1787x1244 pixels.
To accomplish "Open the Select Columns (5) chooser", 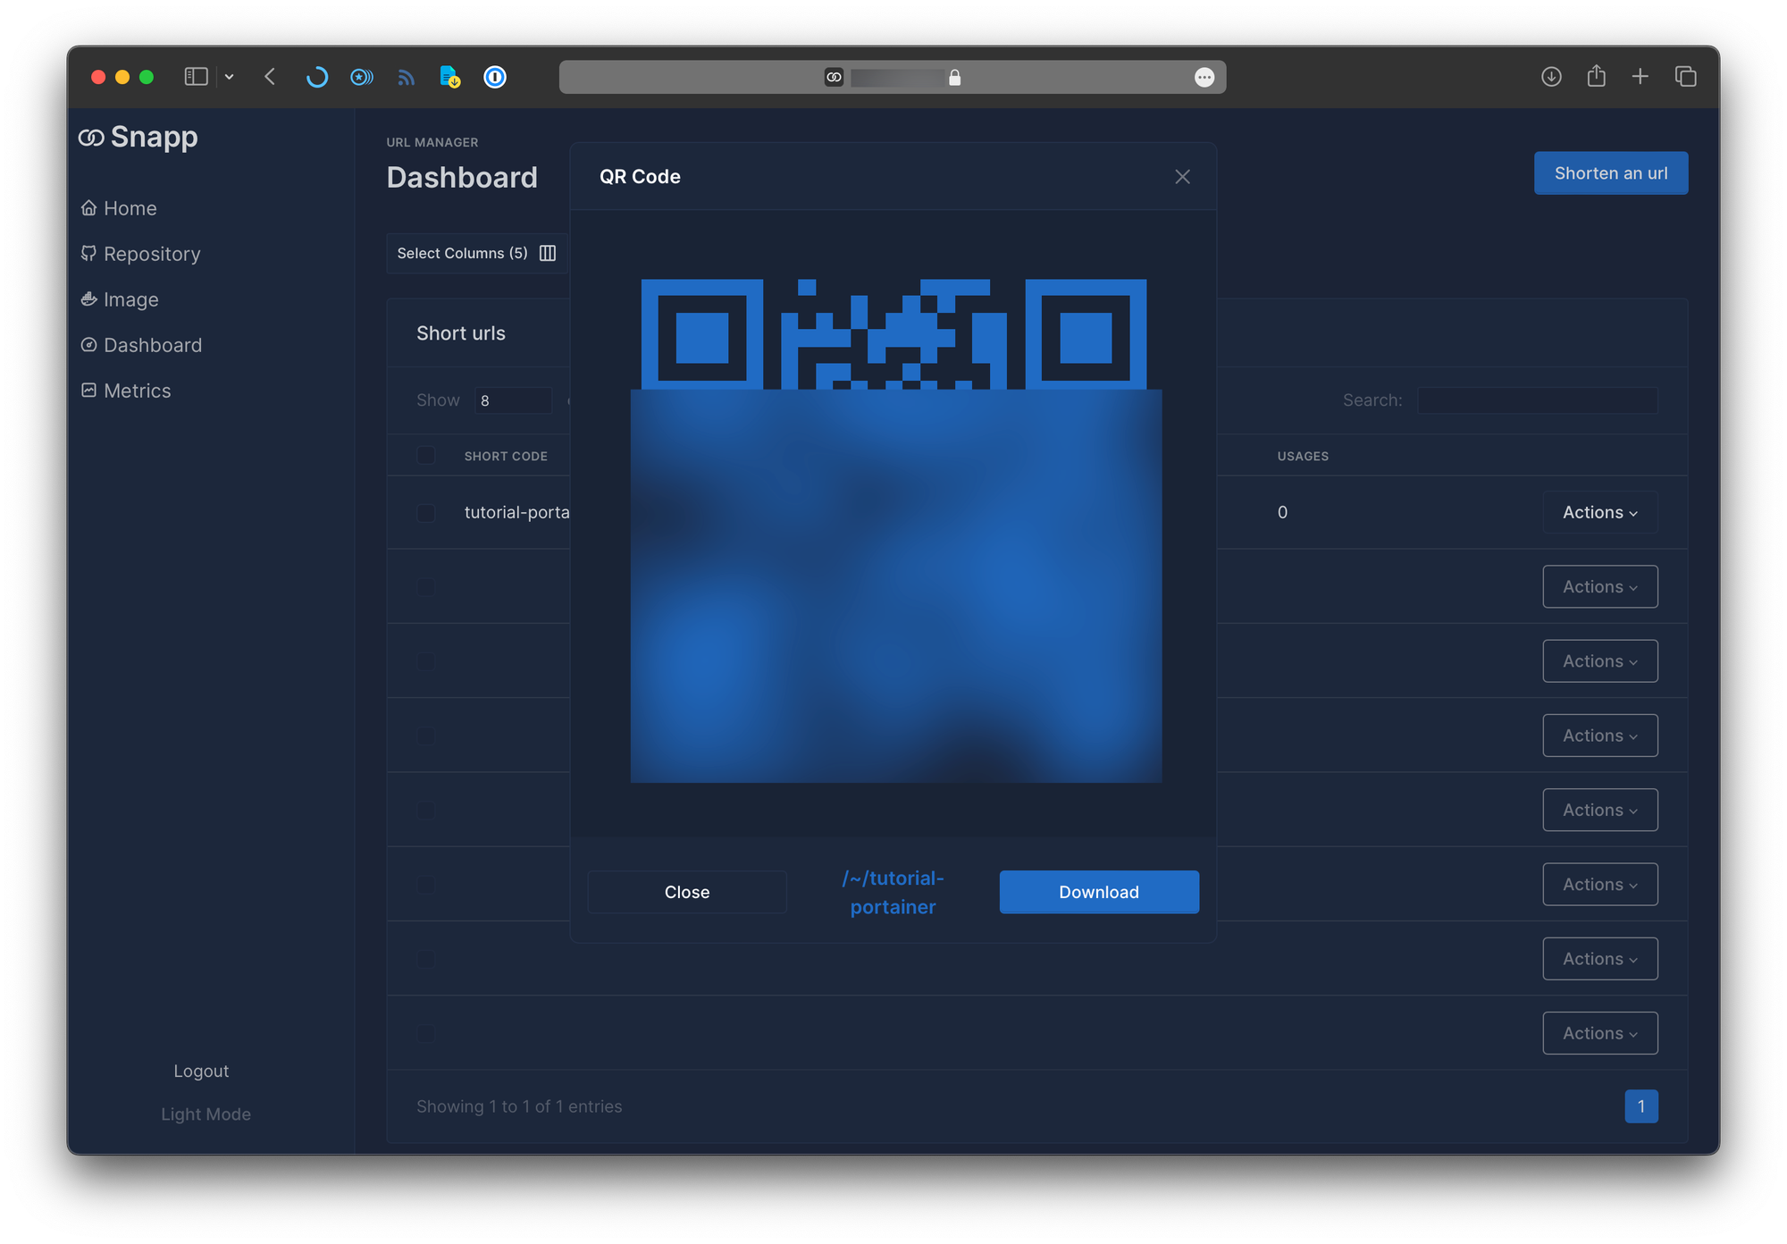I will coord(476,253).
